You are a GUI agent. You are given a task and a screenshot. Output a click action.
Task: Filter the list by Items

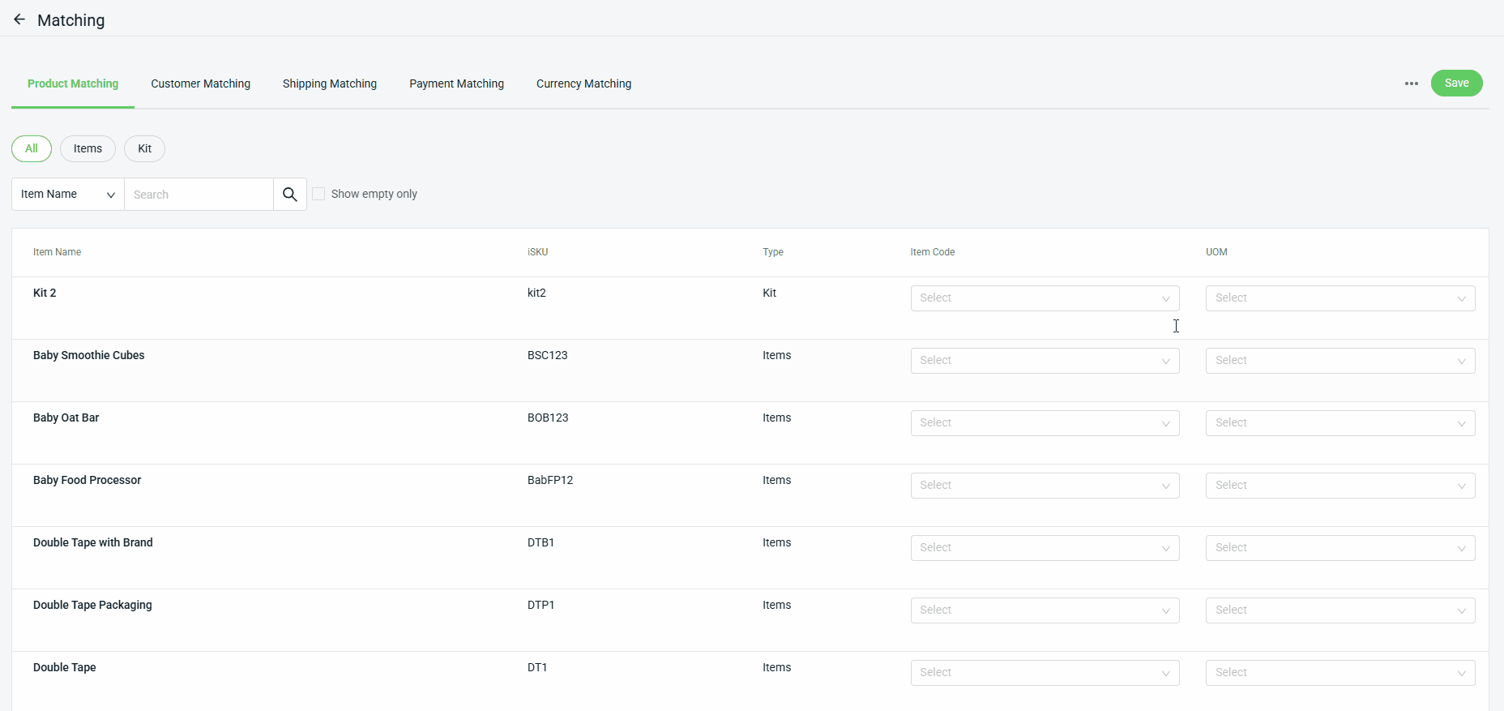pos(88,149)
